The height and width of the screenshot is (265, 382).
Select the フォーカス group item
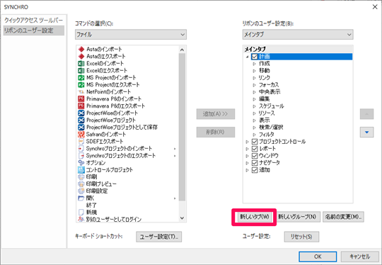coord(269,85)
